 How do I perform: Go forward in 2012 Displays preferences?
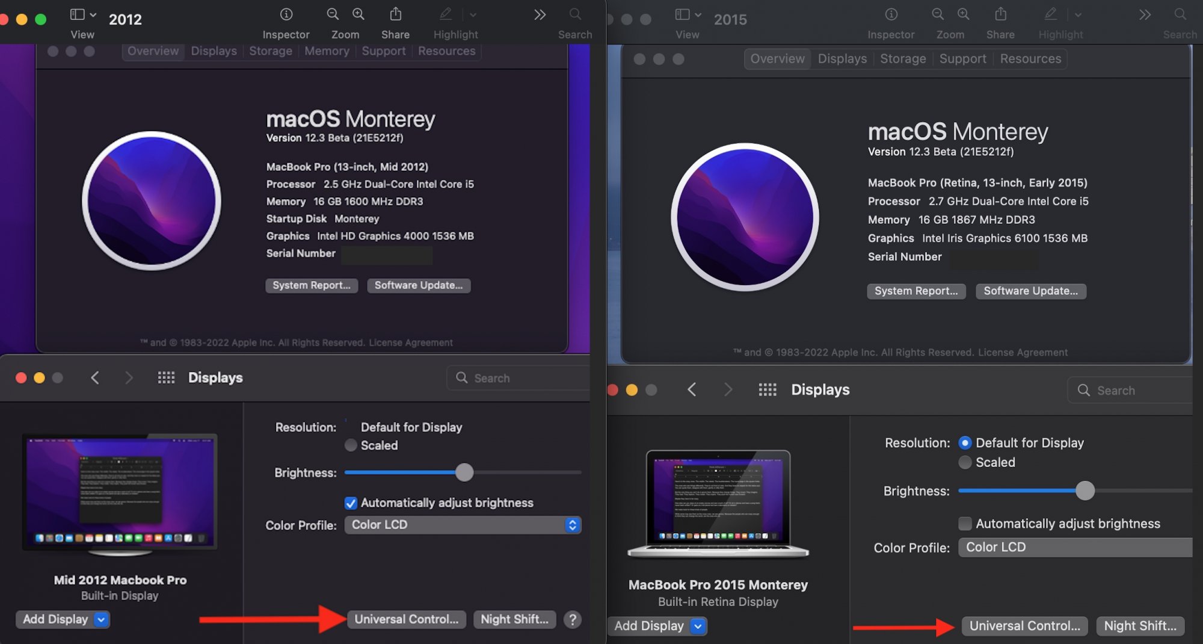click(128, 377)
